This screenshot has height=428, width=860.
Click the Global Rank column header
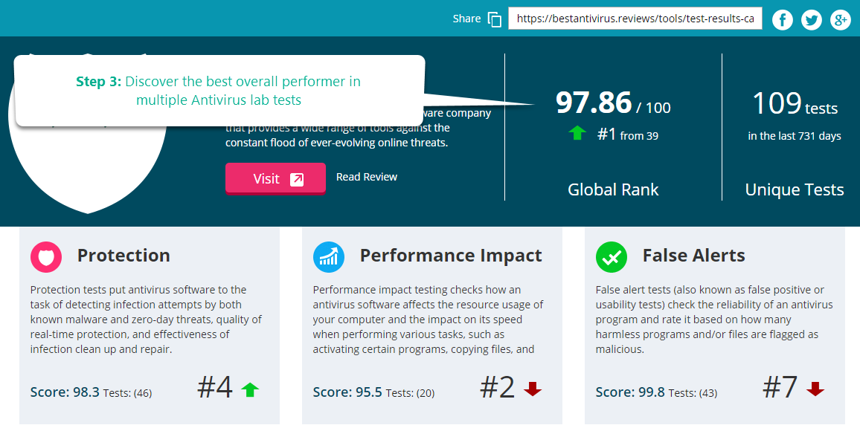[x=613, y=189]
